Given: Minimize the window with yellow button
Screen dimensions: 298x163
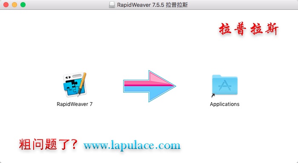Looking at the screenshot, I should pos(14,5).
